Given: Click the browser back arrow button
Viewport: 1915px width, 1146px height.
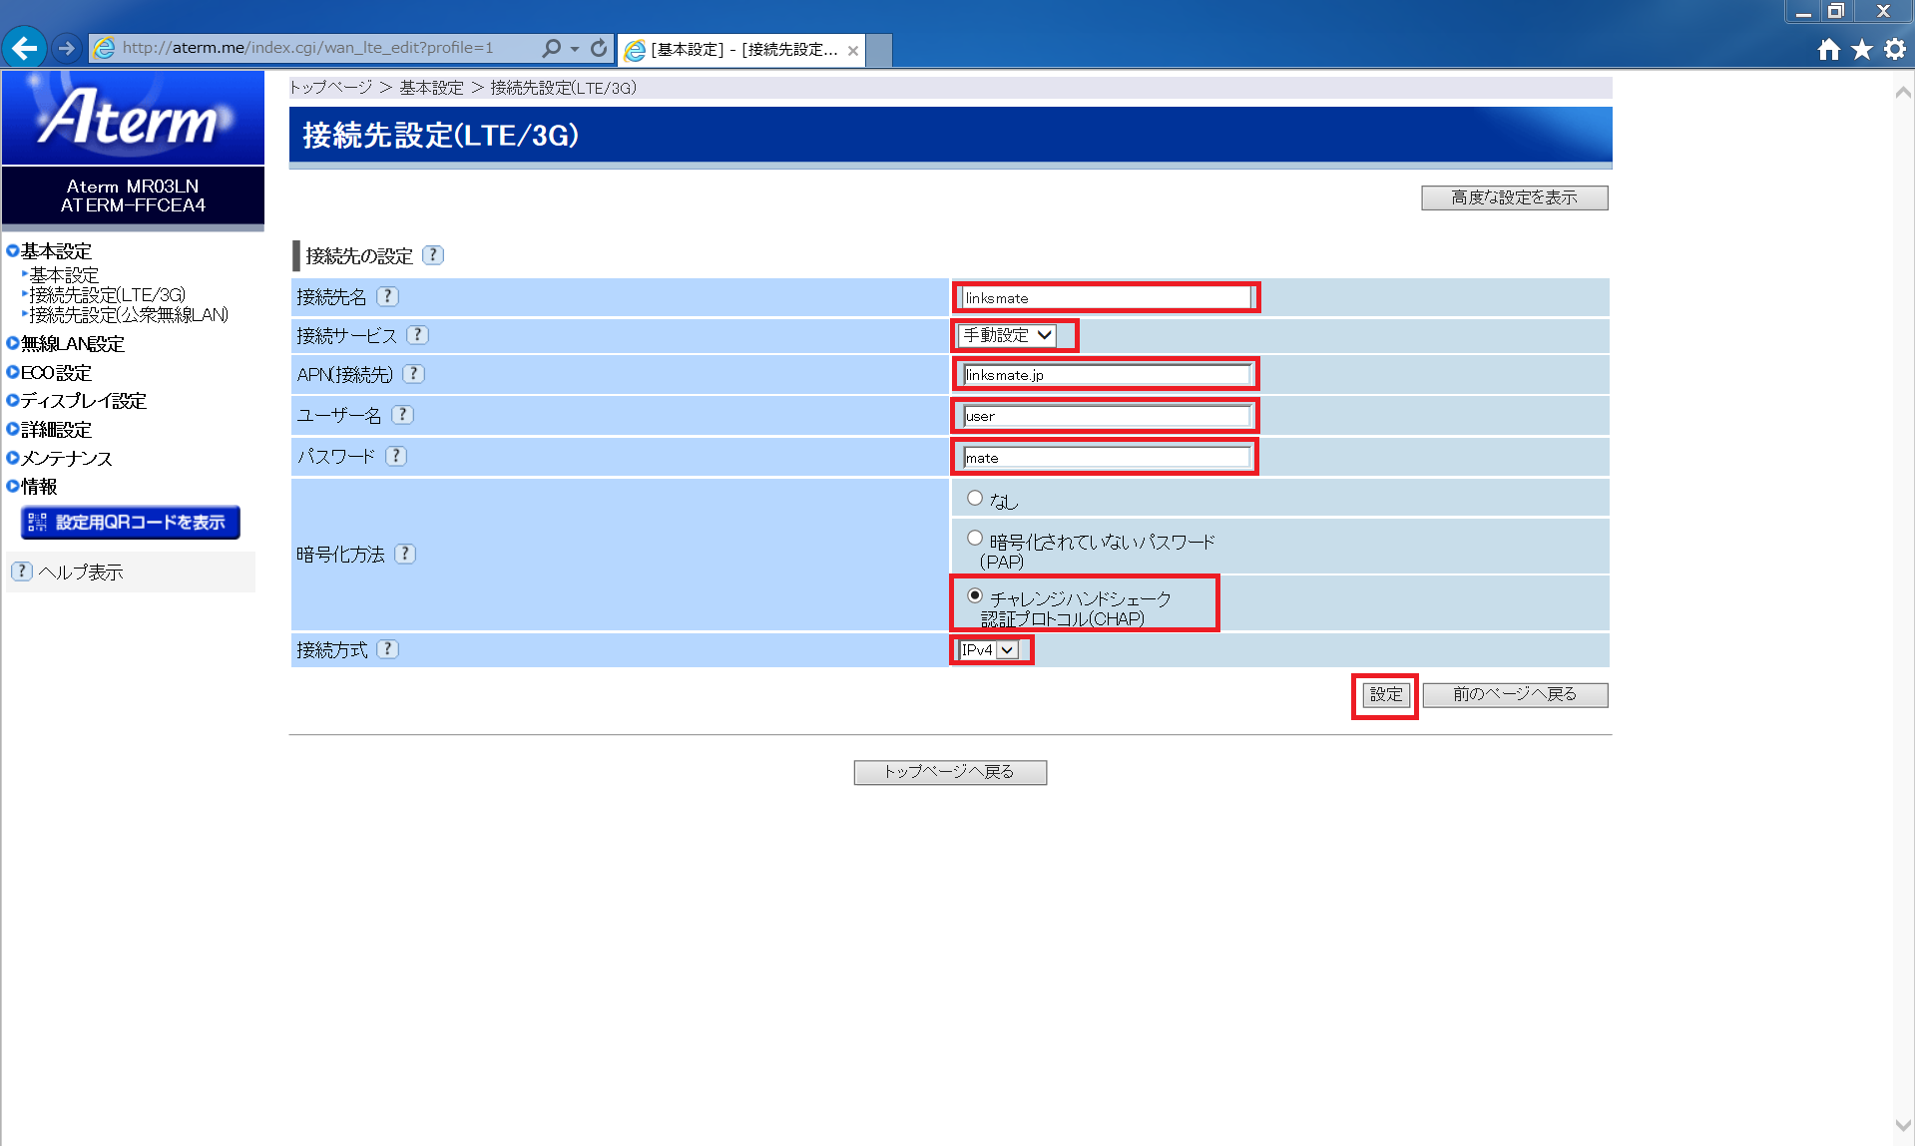Looking at the screenshot, I should click(x=25, y=48).
